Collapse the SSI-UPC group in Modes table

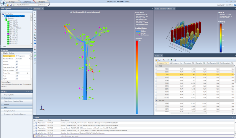tap(157, 100)
